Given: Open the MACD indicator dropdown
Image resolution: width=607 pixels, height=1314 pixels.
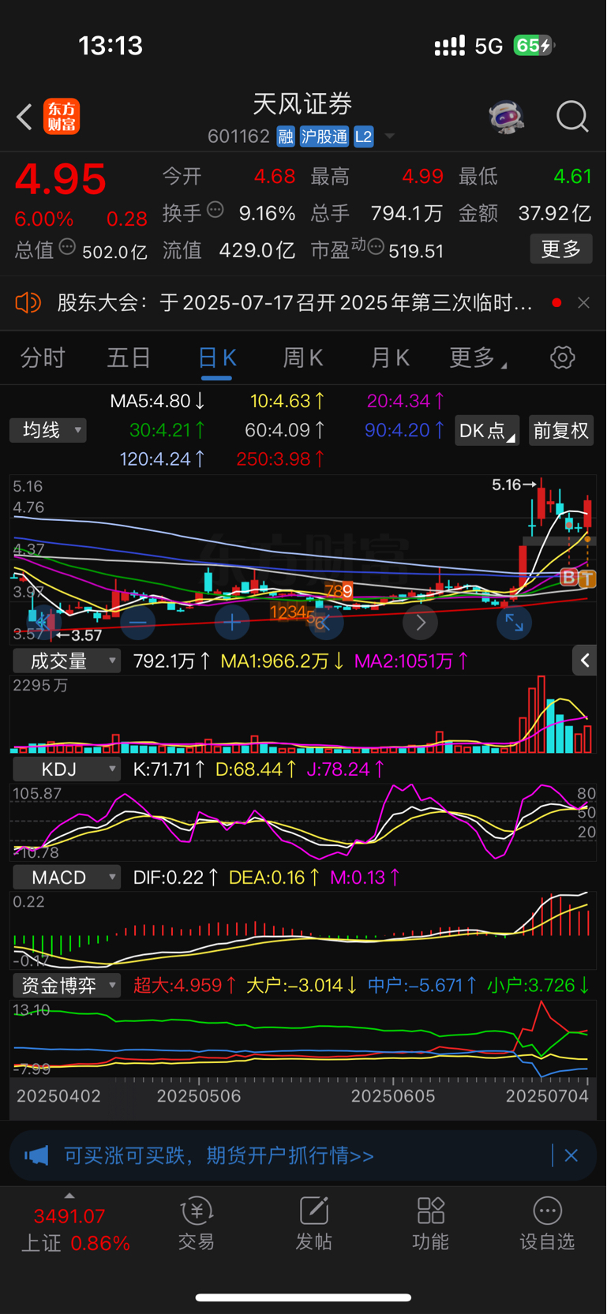Looking at the screenshot, I should click(66, 878).
